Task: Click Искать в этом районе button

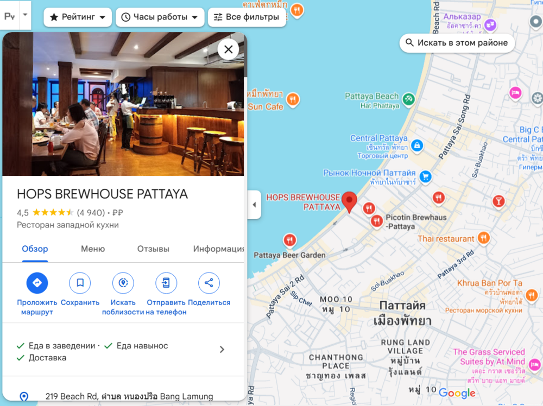Action: pos(457,43)
